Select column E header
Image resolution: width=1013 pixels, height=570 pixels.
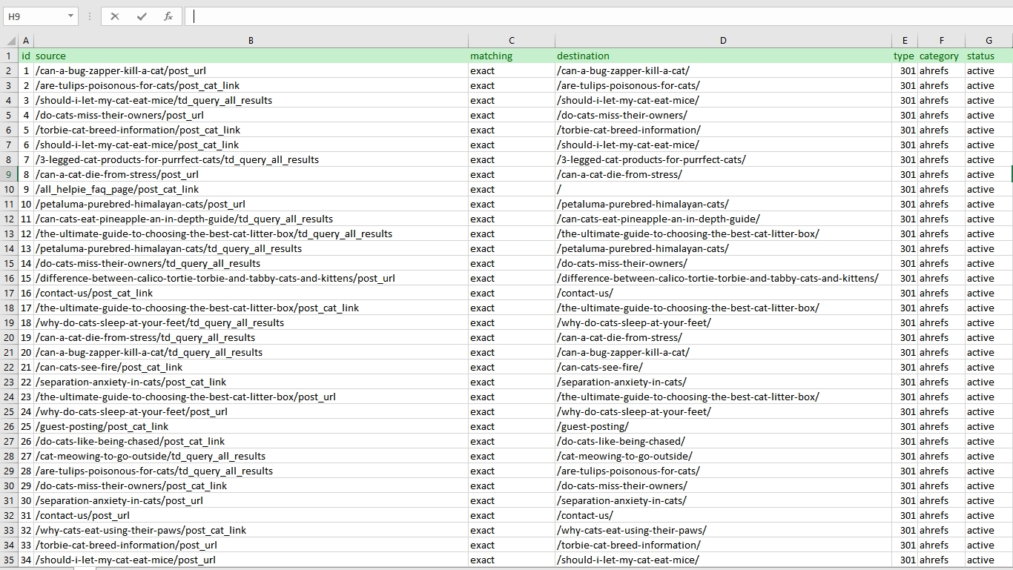coord(905,41)
